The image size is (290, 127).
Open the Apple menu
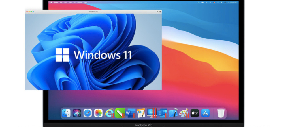(51, 2)
